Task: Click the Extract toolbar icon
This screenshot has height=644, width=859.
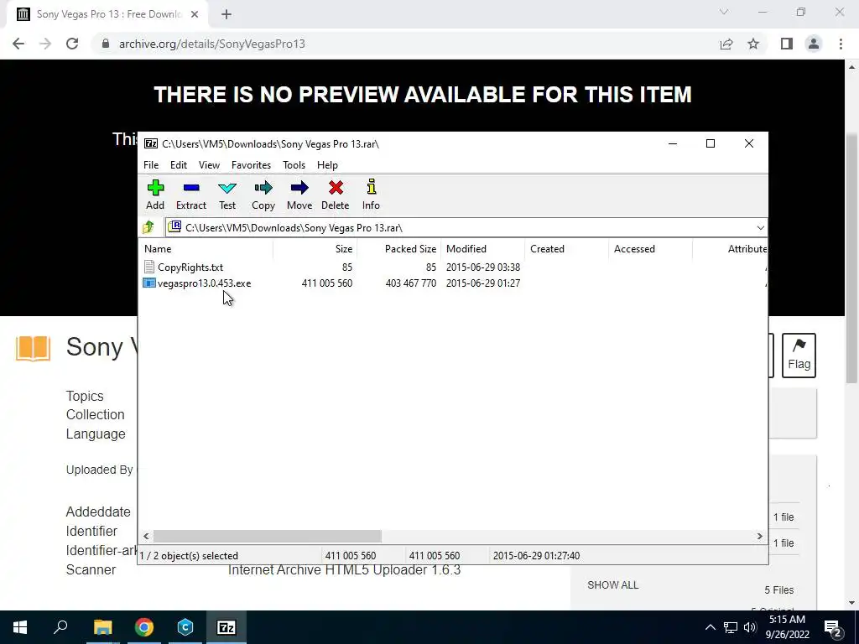Action: (x=191, y=195)
